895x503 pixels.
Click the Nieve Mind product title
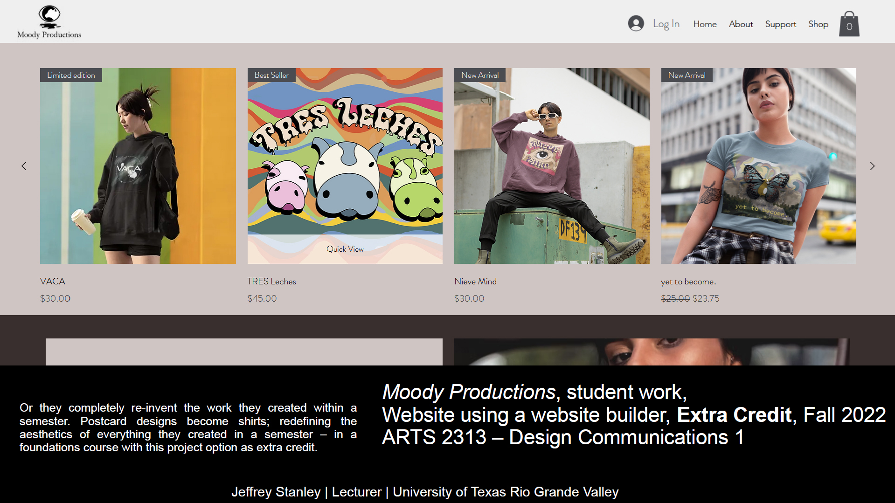pos(475,281)
